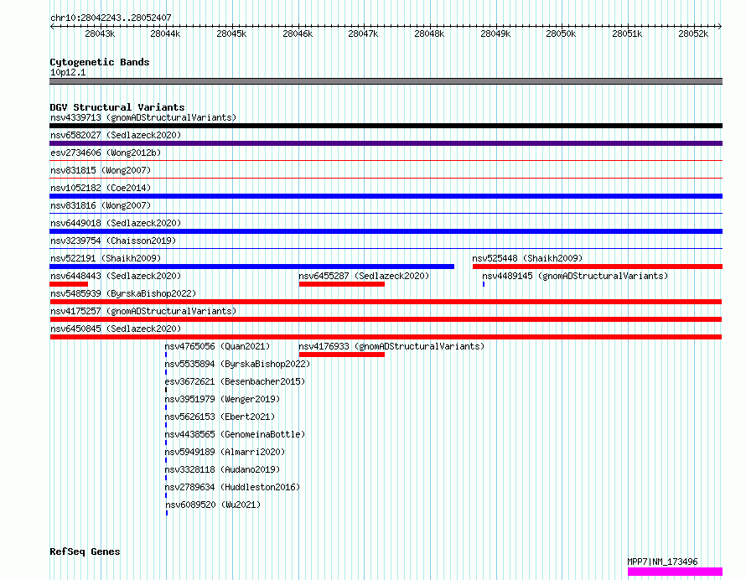The height and width of the screenshot is (580, 746).
Task: Click the chr10:28042243..28052407 coordinates label
Action: 111,18
